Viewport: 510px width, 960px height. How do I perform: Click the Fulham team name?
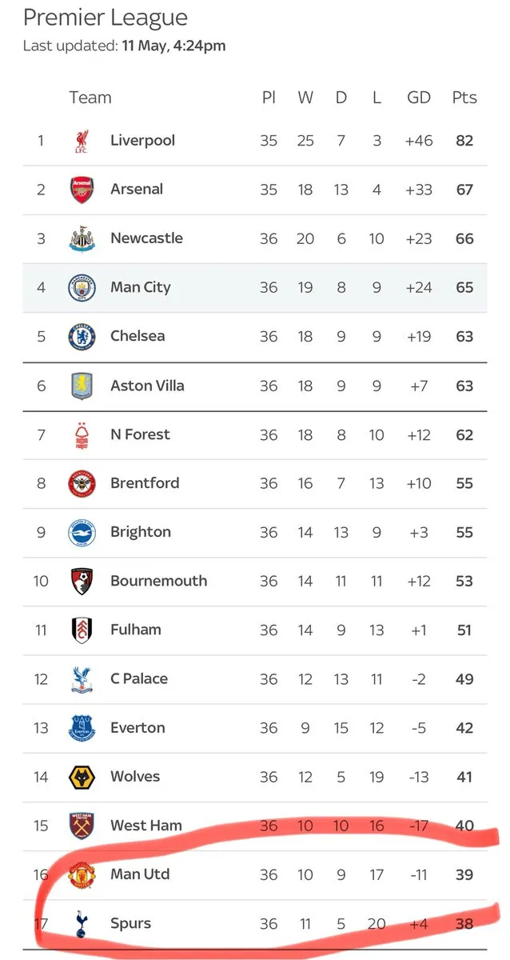point(136,630)
